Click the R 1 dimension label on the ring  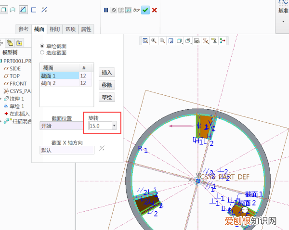tap(143, 149)
